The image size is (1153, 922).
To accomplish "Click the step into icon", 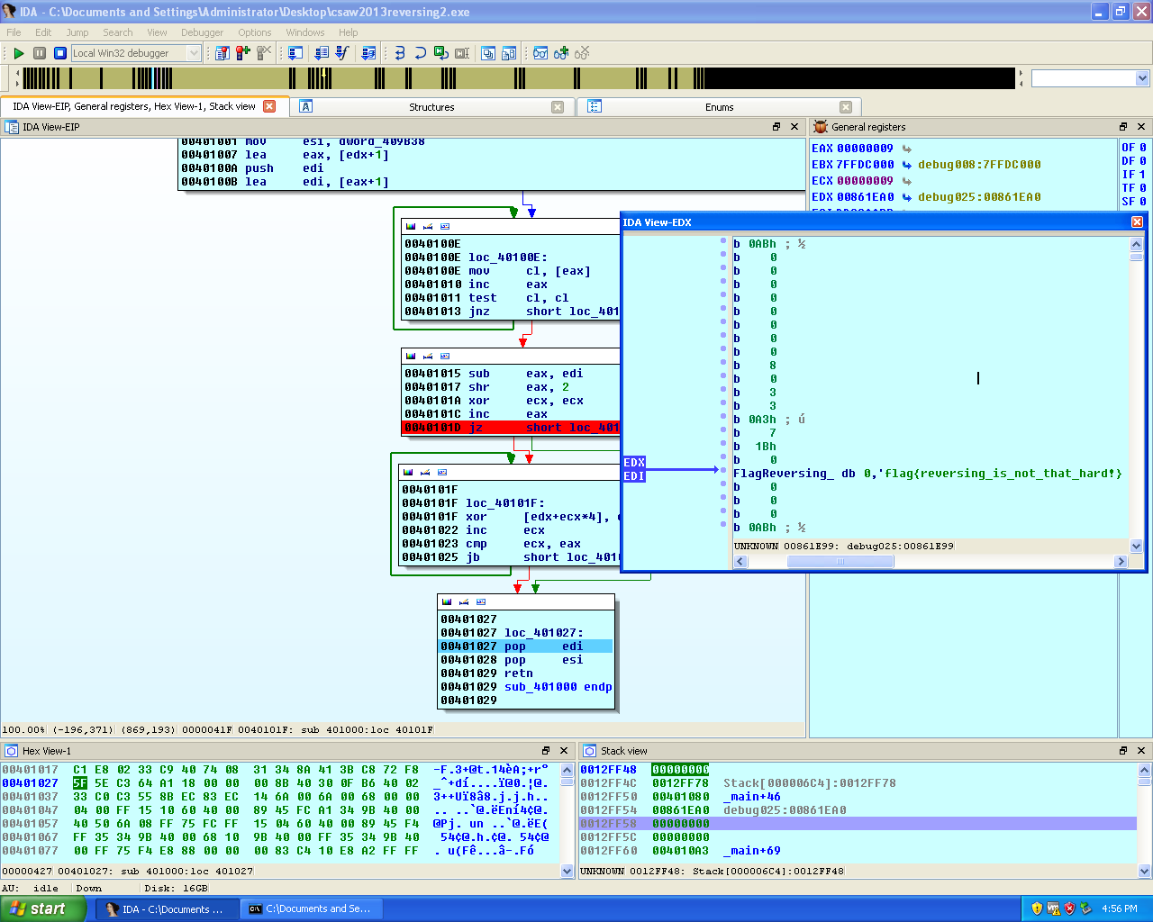I will pos(400,53).
